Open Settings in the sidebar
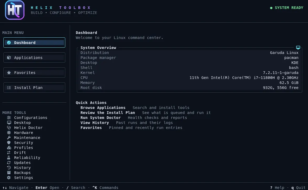This screenshot has width=308, height=190. (24, 178)
